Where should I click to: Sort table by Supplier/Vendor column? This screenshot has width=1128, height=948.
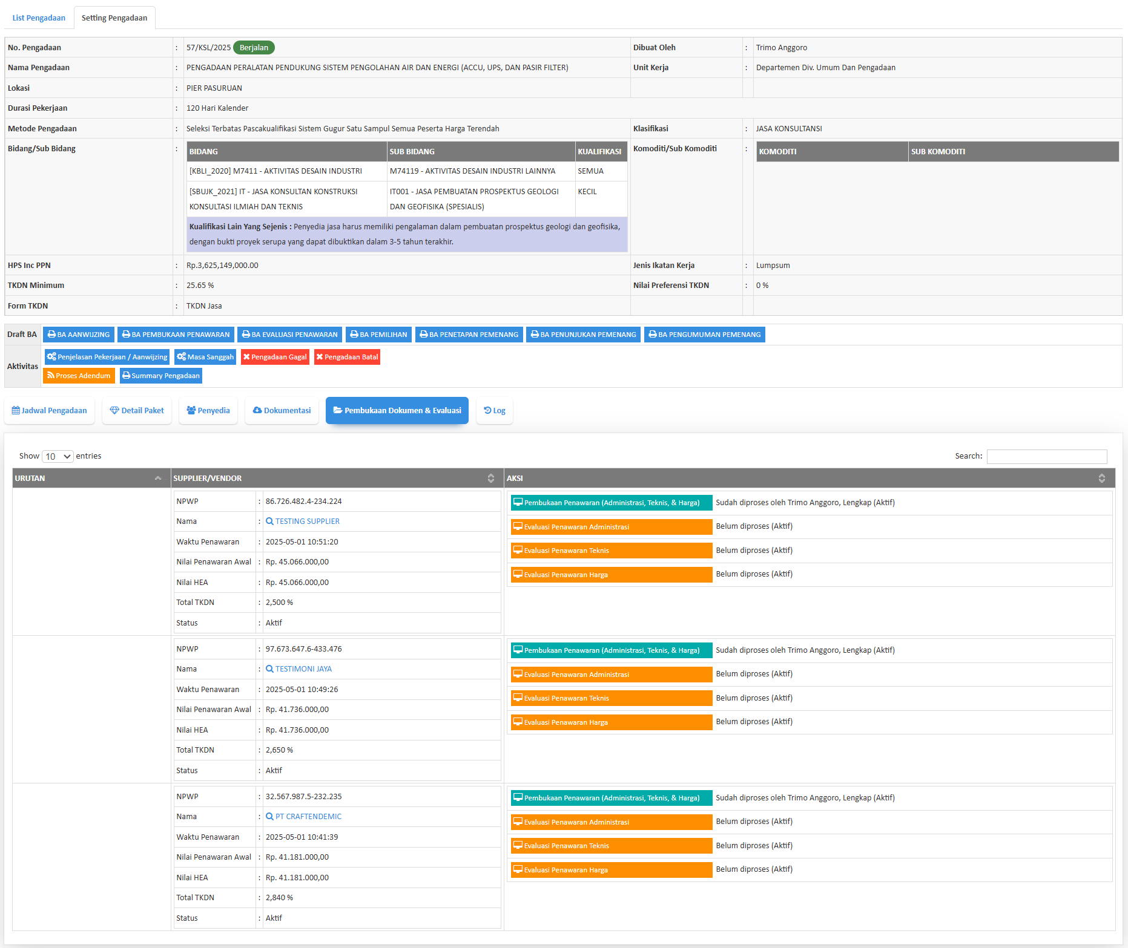coord(337,479)
